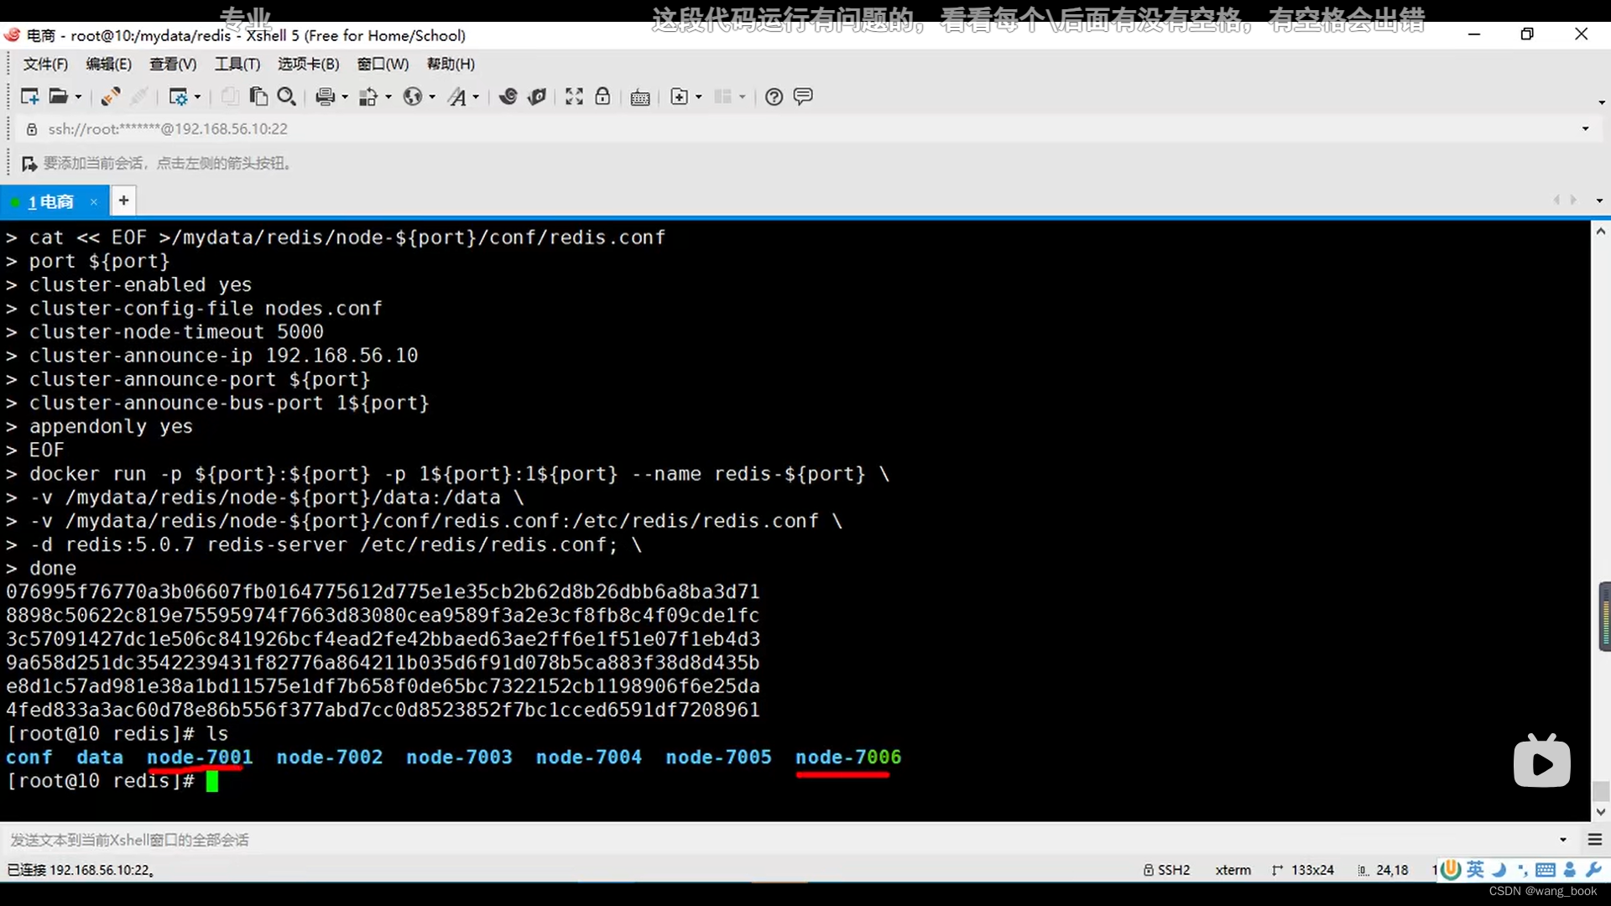
Task: Click the Copy icon in toolbar
Action: click(229, 97)
